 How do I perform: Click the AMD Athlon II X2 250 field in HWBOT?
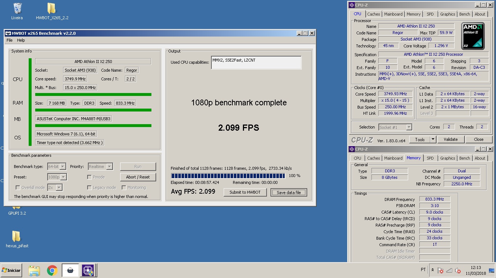point(93,62)
